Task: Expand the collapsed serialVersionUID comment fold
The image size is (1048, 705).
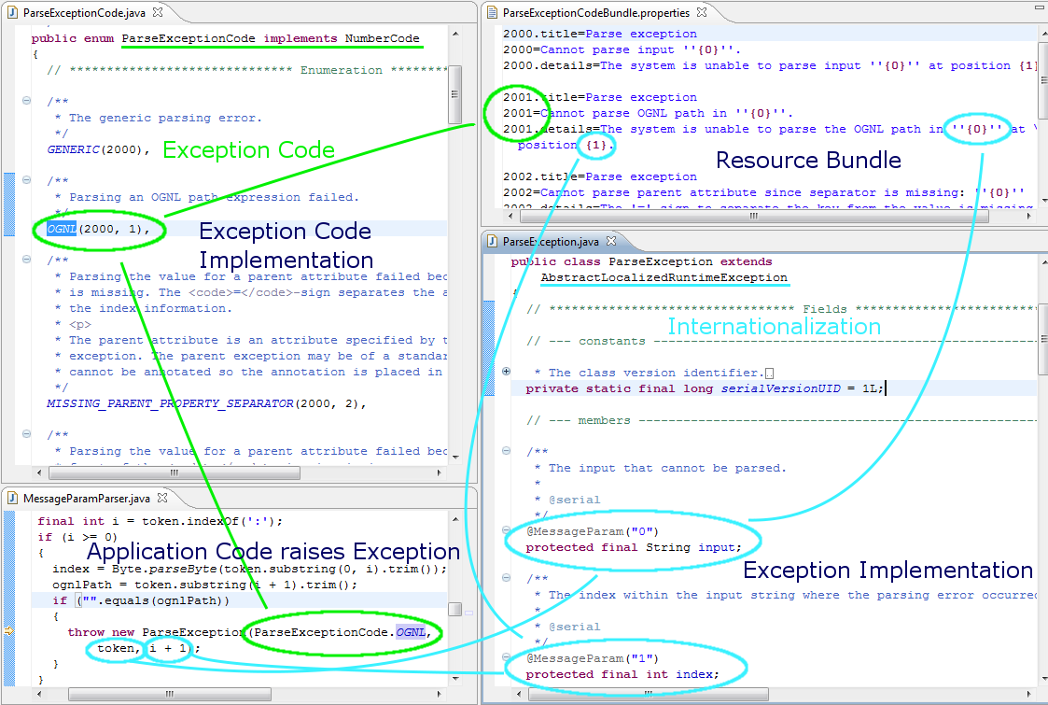Action: pos(506,371)
